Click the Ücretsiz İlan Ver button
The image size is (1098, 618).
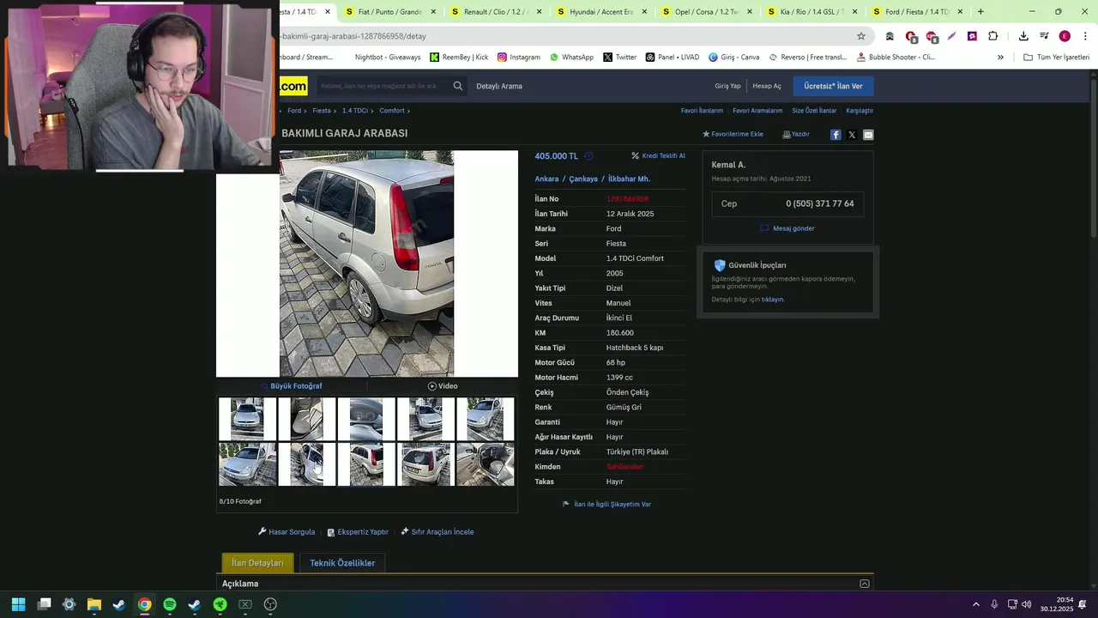pos(833,86)
